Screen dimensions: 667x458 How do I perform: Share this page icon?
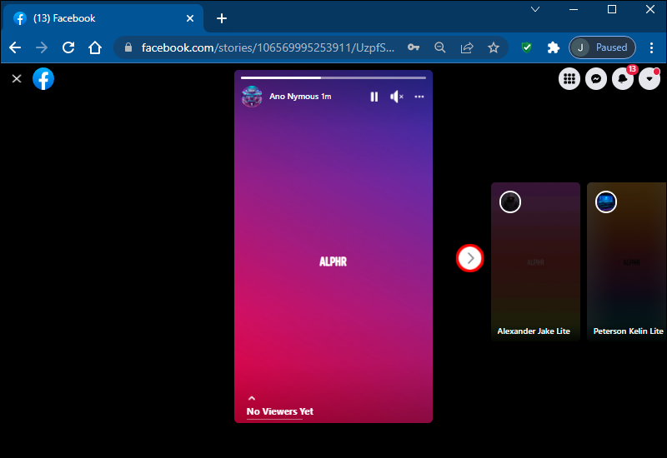coord(467,47)
